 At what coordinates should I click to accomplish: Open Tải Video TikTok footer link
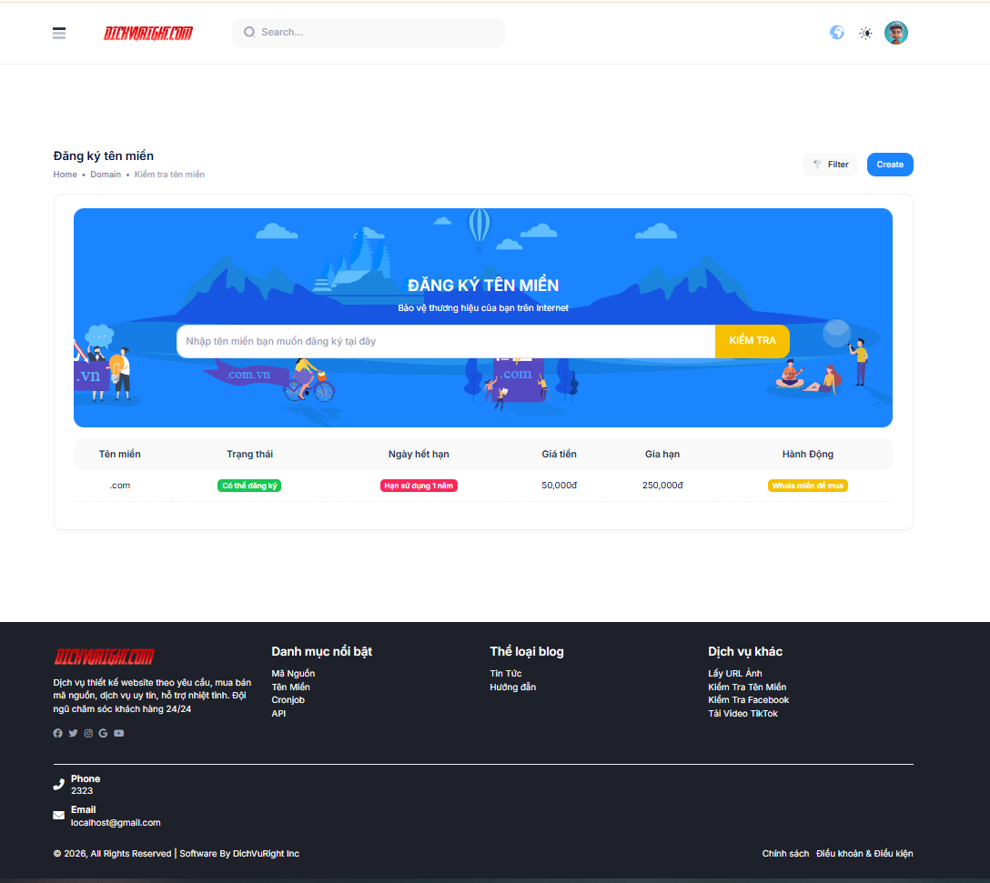click(742, 714)
